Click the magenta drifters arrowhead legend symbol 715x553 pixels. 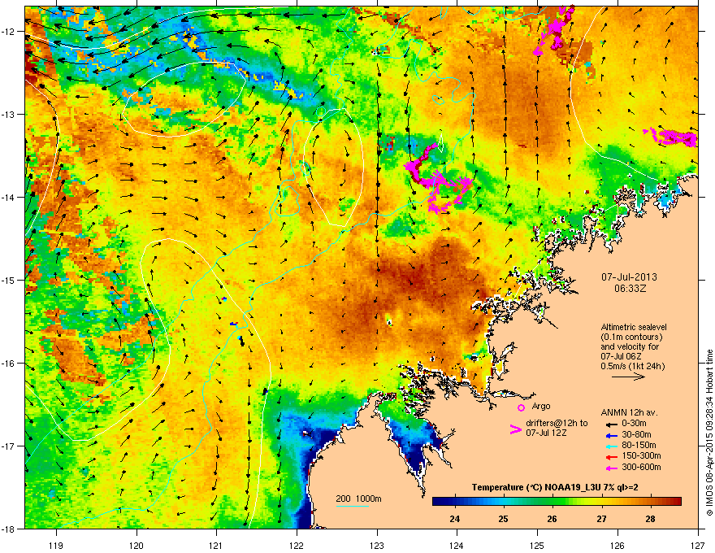515,429
